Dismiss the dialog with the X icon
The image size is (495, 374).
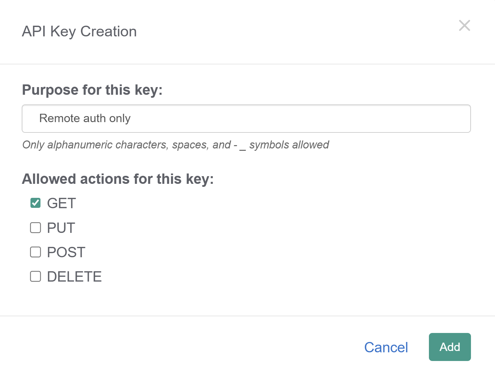pyautogui.click(x=464, y=26)
